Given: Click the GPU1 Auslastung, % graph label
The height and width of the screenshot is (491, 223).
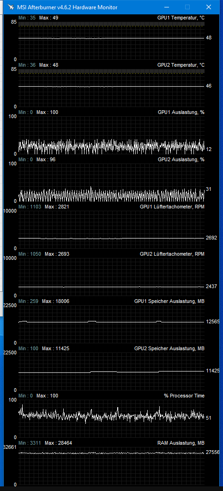Looking at the screenshot, I should [x=181, y=112].
